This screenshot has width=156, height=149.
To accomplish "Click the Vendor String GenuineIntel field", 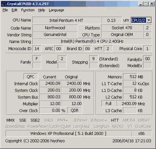I will pyautogui.click(x=55, y=34).
